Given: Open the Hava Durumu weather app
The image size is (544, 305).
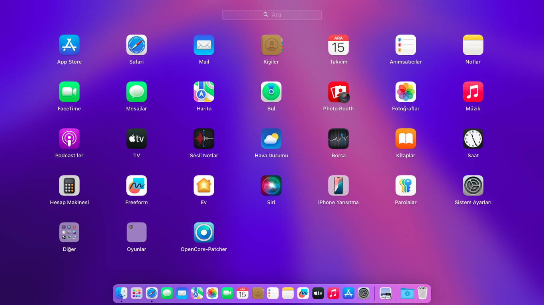Looking at the screenshot, I should pyautogui.click(x=271, y=139).
